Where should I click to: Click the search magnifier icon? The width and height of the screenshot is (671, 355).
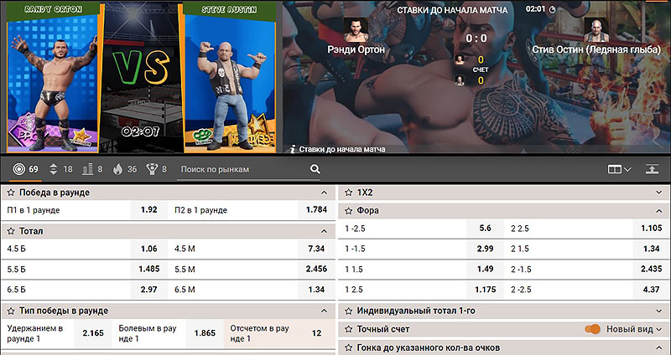(315, 169)
